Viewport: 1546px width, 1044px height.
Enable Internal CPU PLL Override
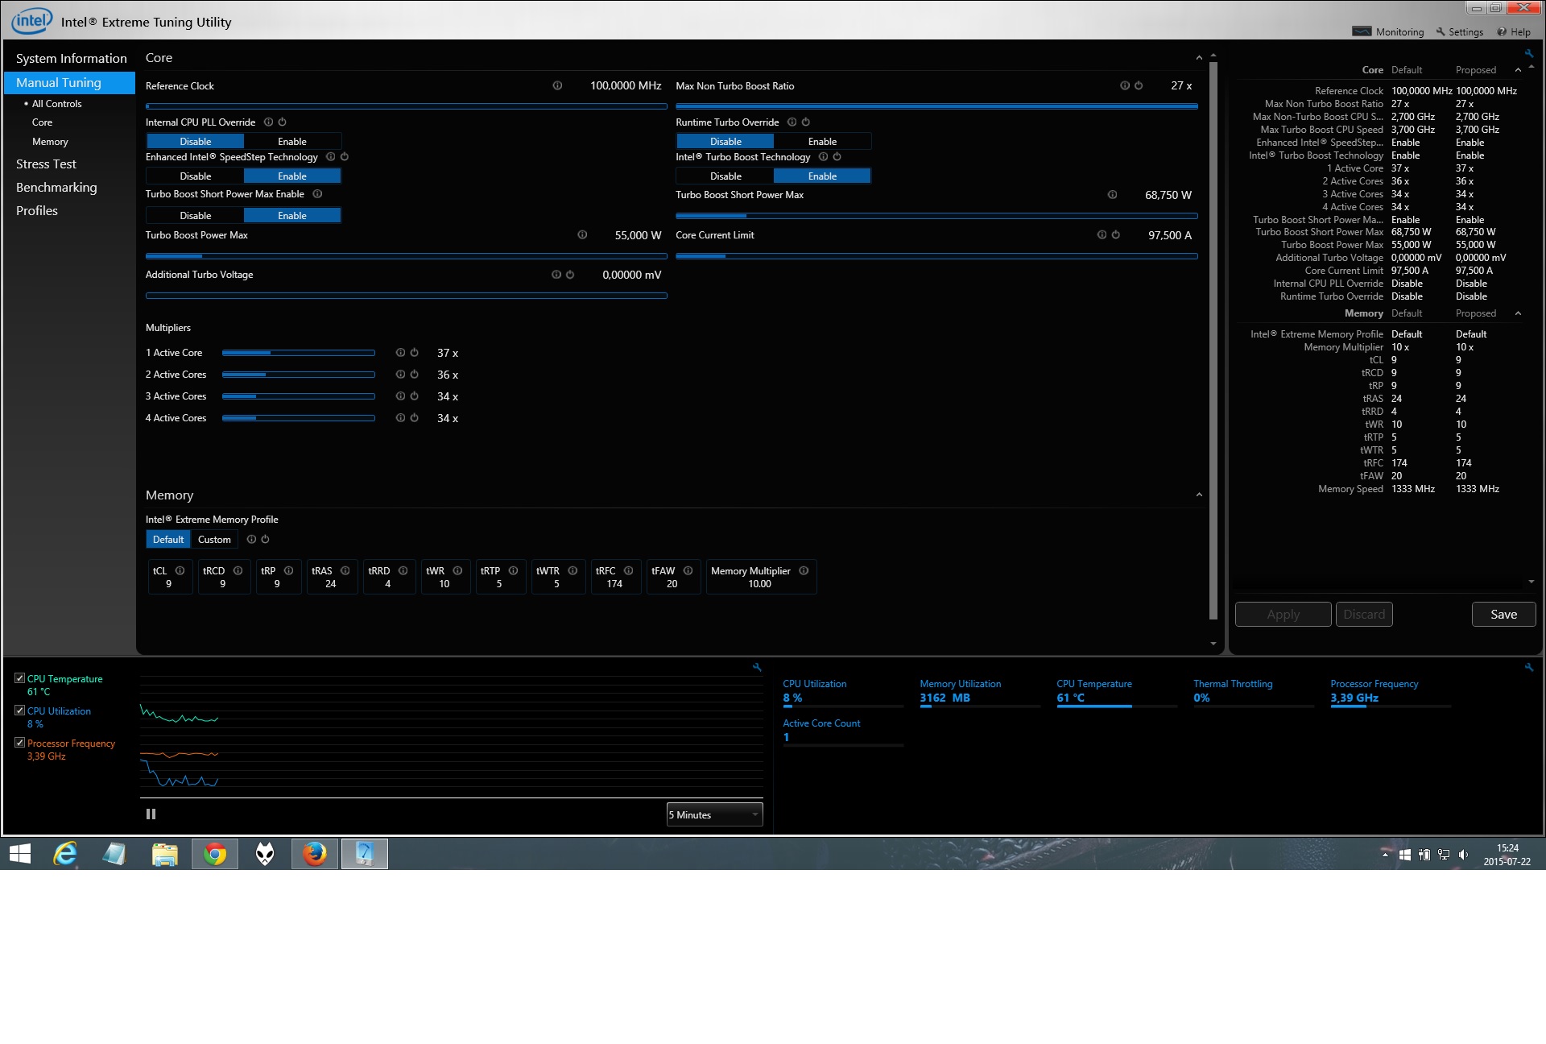(292, 141)
